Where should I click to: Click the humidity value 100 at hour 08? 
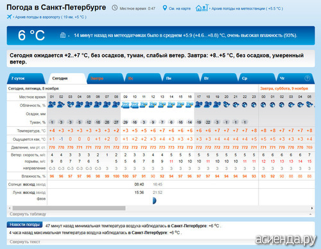[116, 176]
